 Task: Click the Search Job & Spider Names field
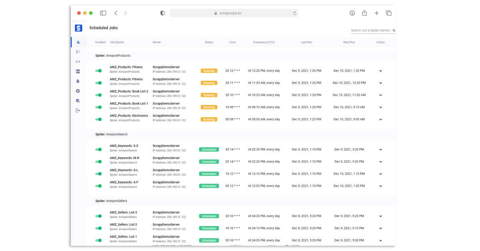(x=370, y=30)
